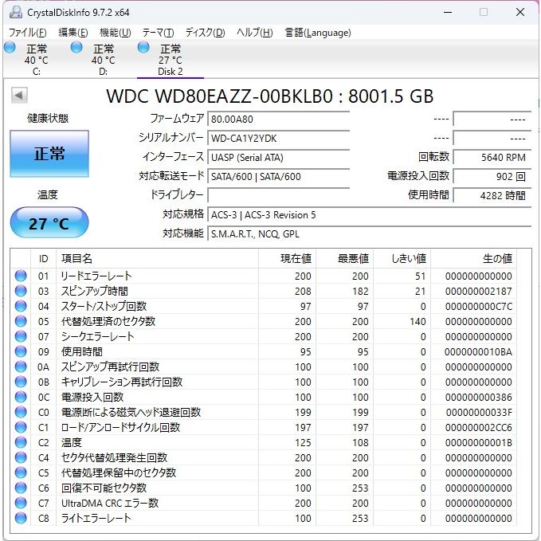Open the ファイル(F) menu

(x=28, y=33)
